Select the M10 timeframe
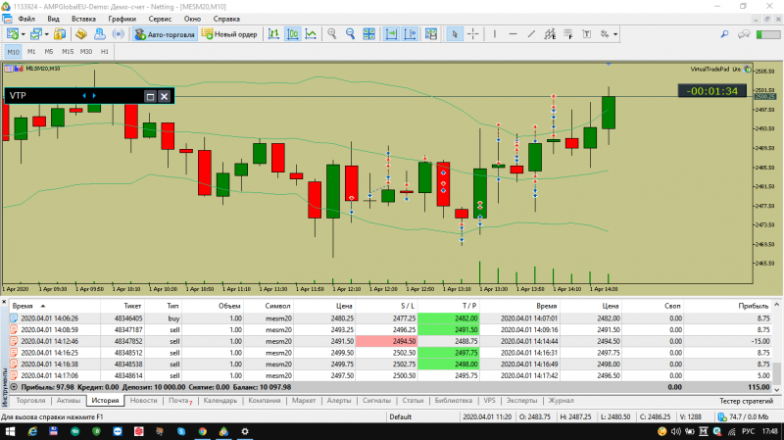 tap(13, 52)
